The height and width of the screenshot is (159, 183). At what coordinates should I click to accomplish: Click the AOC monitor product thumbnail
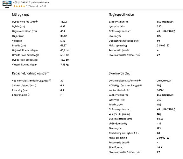pyautogui.click(x=7, y=4)
